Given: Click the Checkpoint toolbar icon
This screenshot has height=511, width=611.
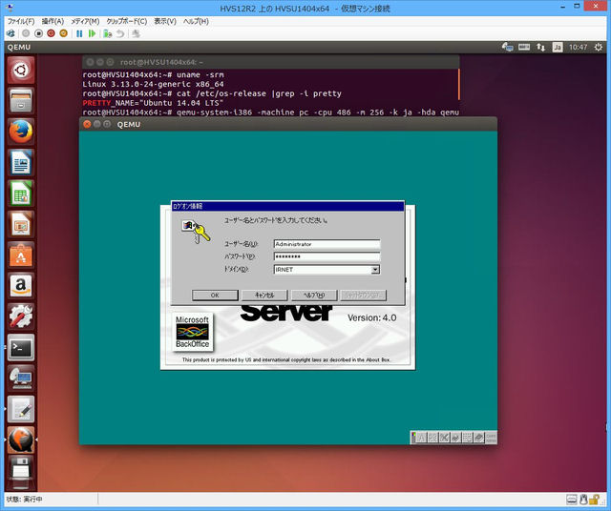Looking at the screenshot, I should tap(107, 34).
